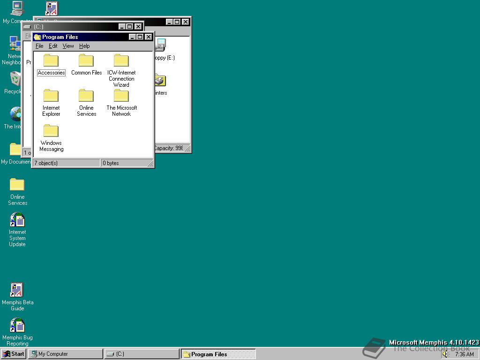
Task: Click the Start button
Action: click(x=13, y=353)
